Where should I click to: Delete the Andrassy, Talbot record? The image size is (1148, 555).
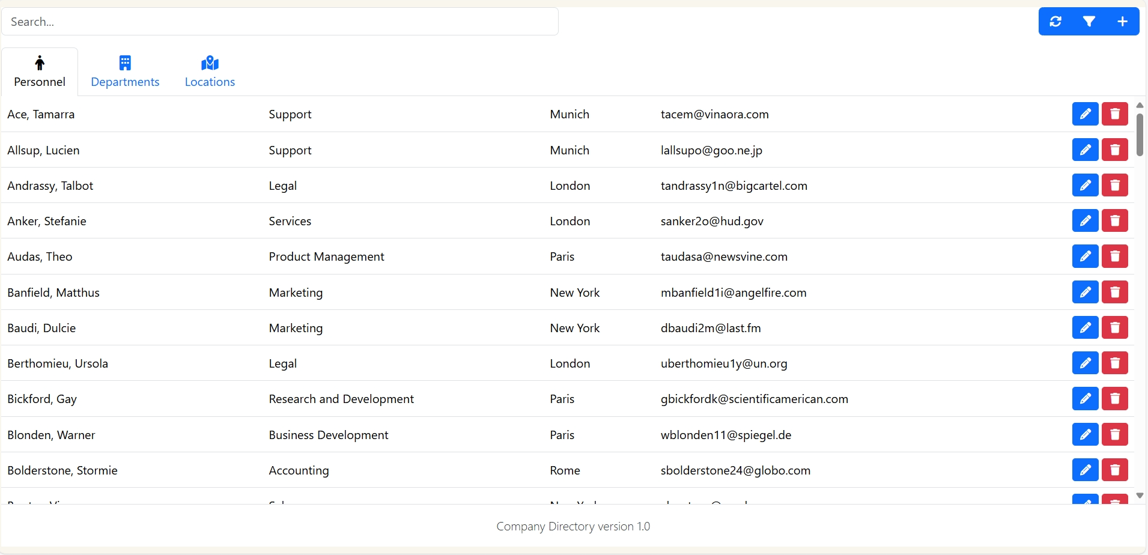click(x=1116, y=185)
